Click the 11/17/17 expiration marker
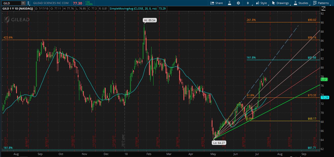 click(x=93, y=141)
